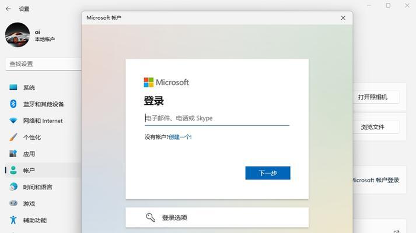416x233 pixels.
Task: Click the 创建一个! link
Action: click(x=180, y=137)
